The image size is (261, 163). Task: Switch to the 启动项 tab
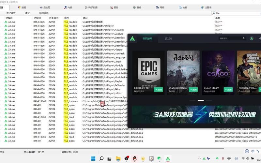tap(45, 7)
